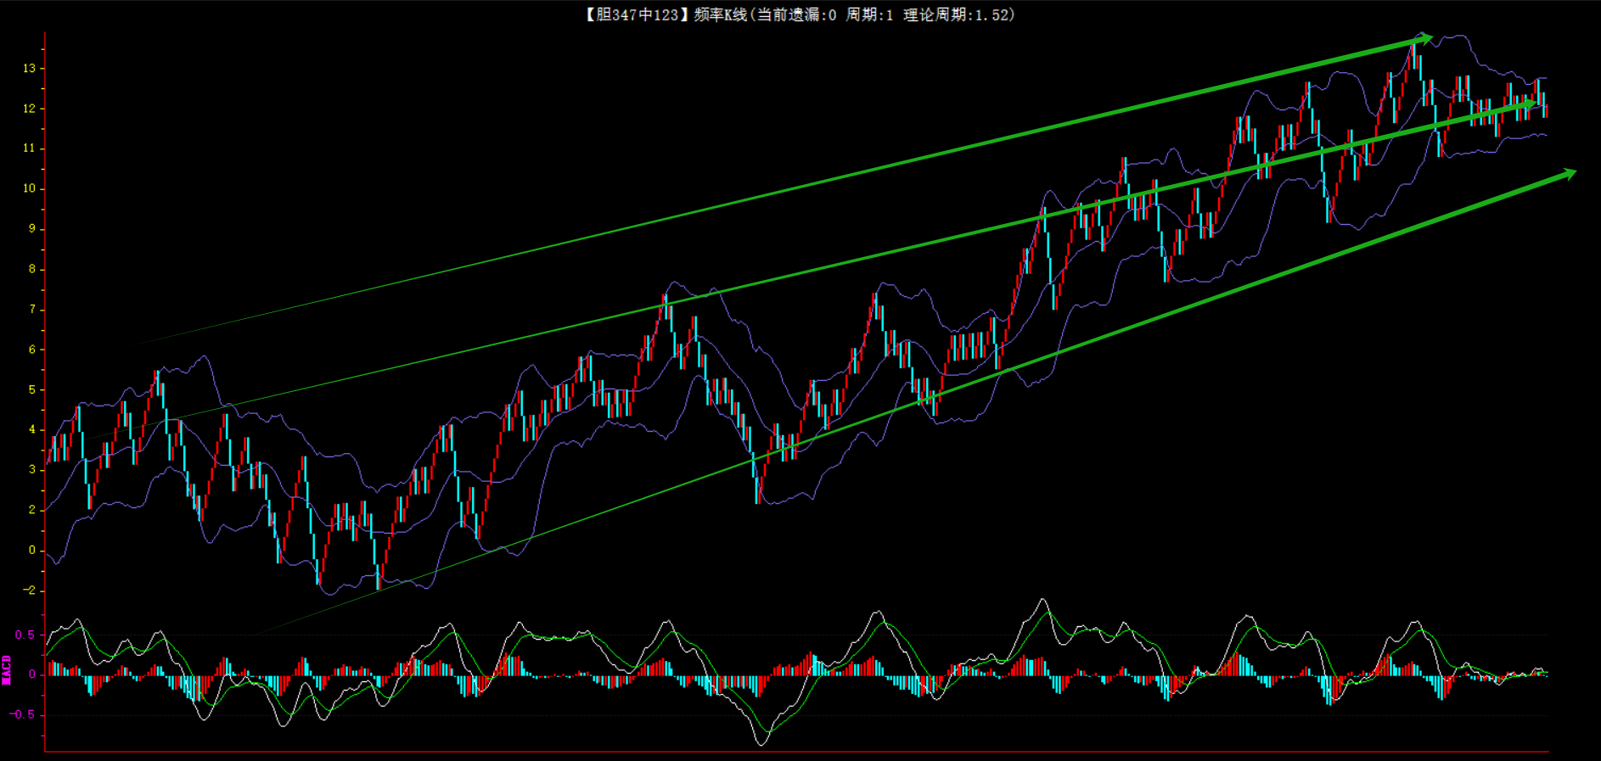
Task: Select the 11 label on the price axis
Action: click(29, 148)
